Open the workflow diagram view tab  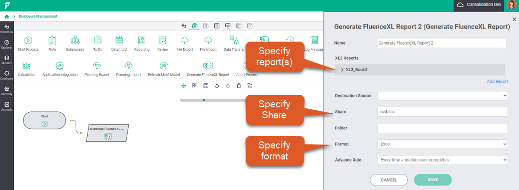(x=184, y=26)
